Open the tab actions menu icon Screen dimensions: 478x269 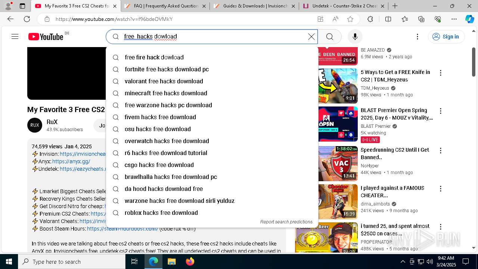coord(22,6)
